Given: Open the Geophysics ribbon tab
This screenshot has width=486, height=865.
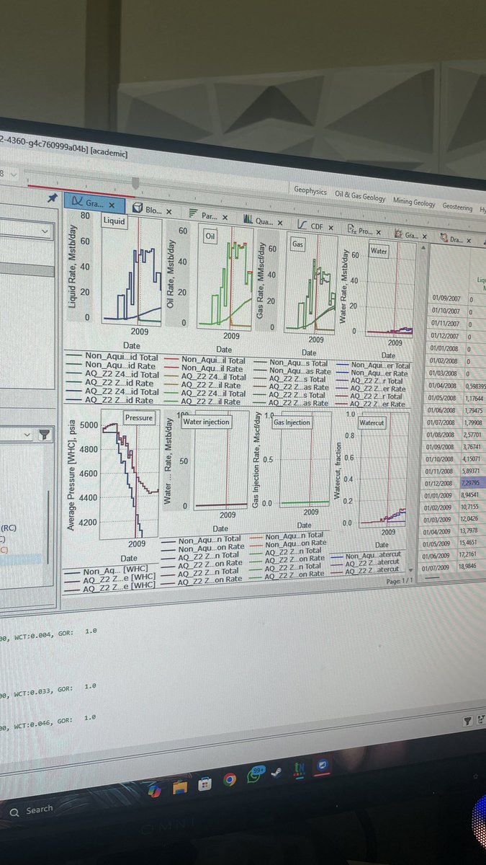Looking at the screenshot, I should [310, 192].
